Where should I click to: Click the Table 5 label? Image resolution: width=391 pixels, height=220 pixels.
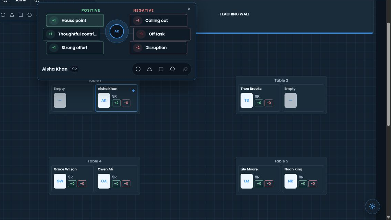point(281,161)
